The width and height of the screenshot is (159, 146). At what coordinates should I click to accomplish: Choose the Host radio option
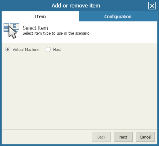pyautogui.click(x=48, y=50)
